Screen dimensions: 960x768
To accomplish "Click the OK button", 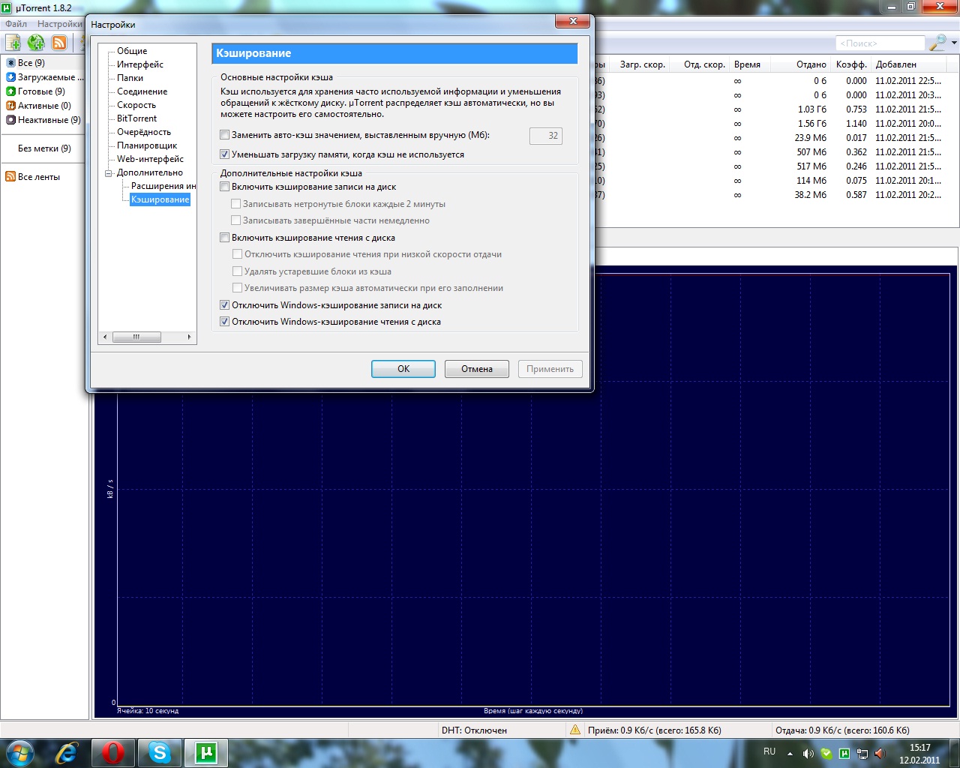I will pyautogui.click(x=403, y=369).
